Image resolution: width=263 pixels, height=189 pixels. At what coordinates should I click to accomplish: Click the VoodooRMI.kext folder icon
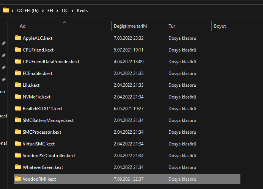18,179
